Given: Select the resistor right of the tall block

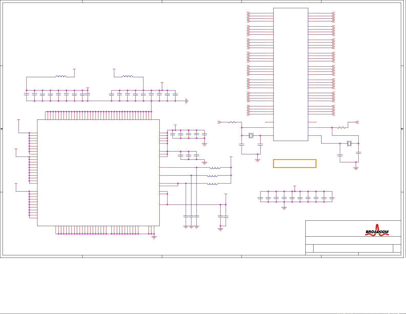Looking at the screenshot, I should (x=341, y=127).
